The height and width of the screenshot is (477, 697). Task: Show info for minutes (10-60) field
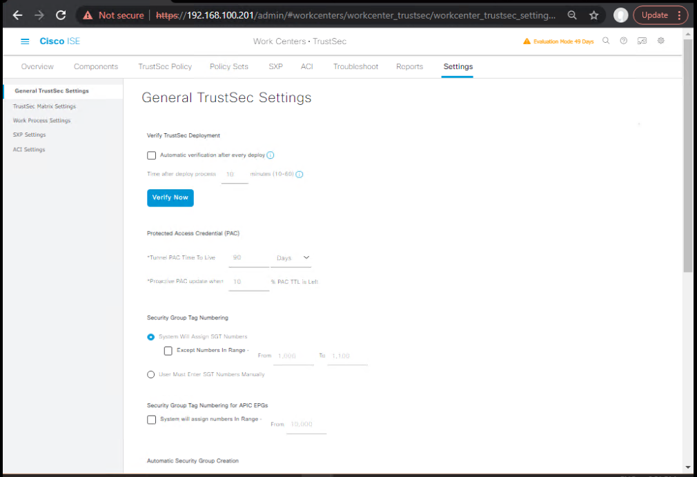pyautogui.click(x=300, y=174)
